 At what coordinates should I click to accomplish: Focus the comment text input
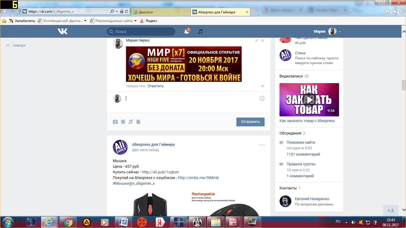190,98
